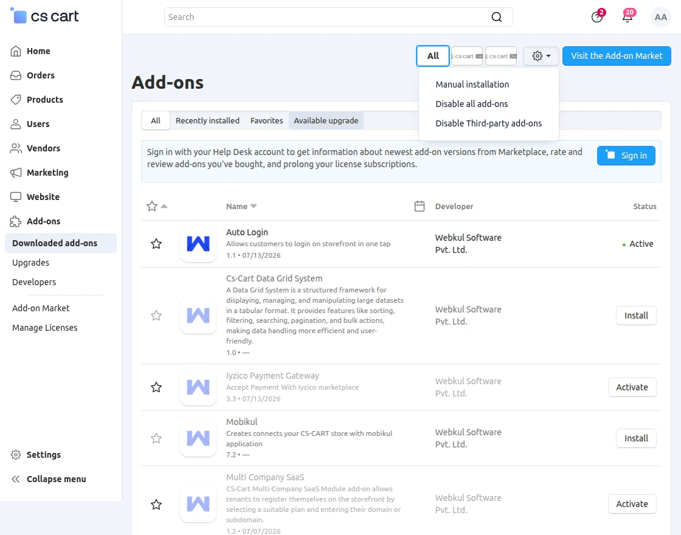
Task: Click the search magnifier icon
Action: click(496, 17)
